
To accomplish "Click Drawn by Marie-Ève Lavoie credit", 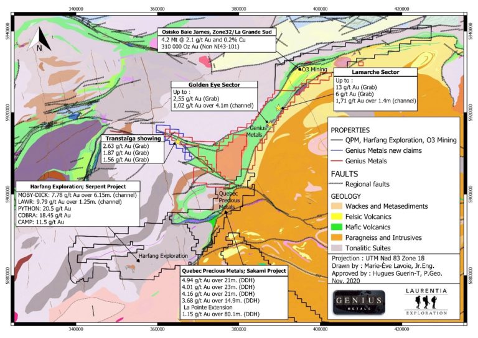I will 383,266.
